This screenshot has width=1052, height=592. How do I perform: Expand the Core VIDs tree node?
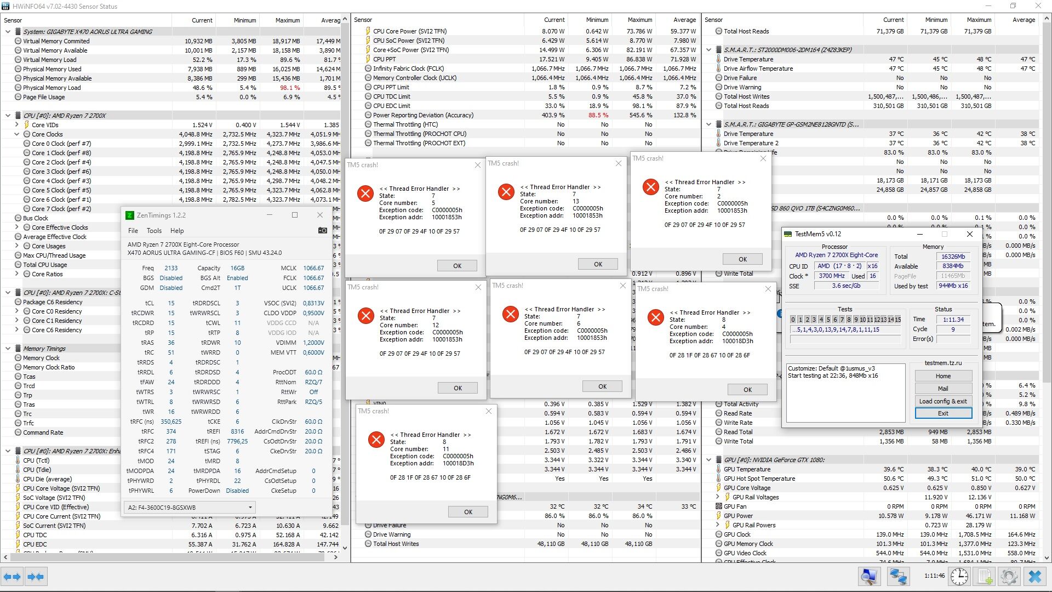coord(17,125)
